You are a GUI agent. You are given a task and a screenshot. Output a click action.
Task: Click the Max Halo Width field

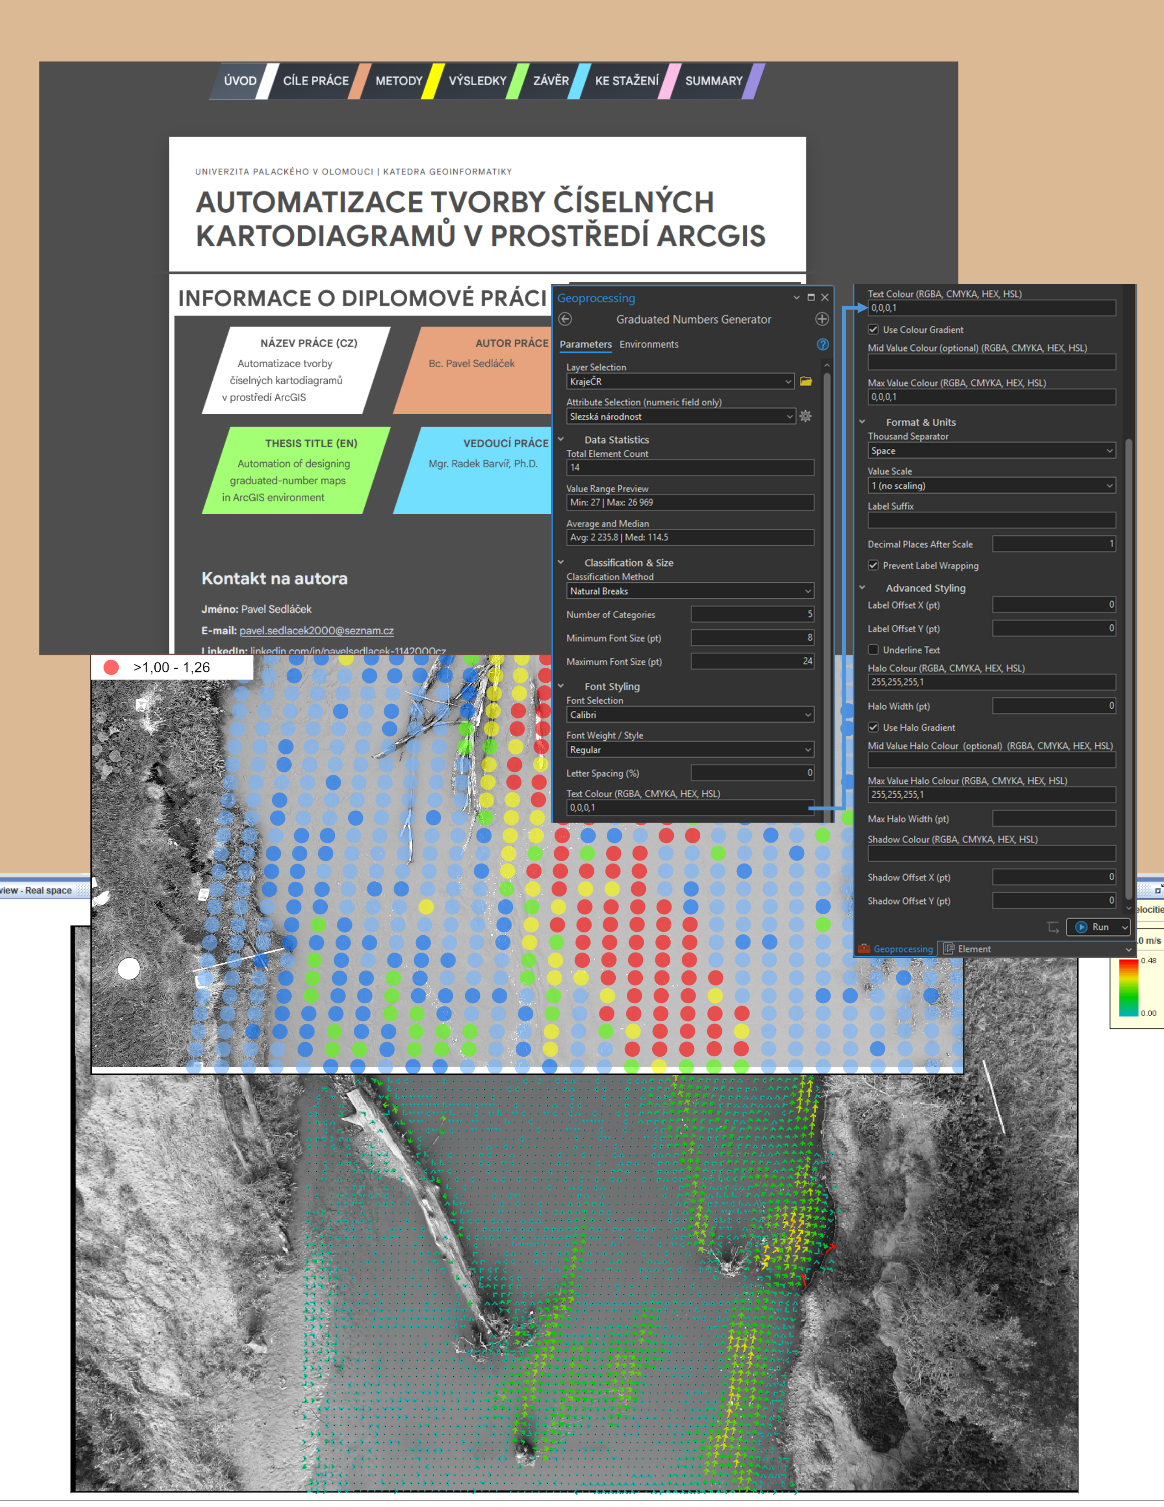coord(1054,818)
